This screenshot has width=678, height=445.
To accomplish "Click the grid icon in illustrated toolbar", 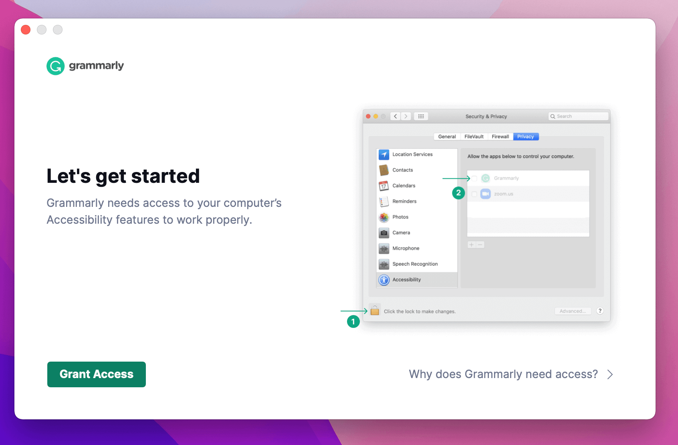I will click(421, 116).
